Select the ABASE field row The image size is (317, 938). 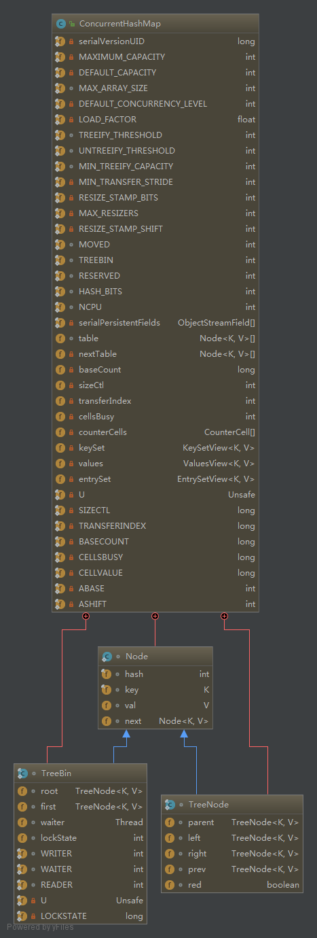coord(155,589)
